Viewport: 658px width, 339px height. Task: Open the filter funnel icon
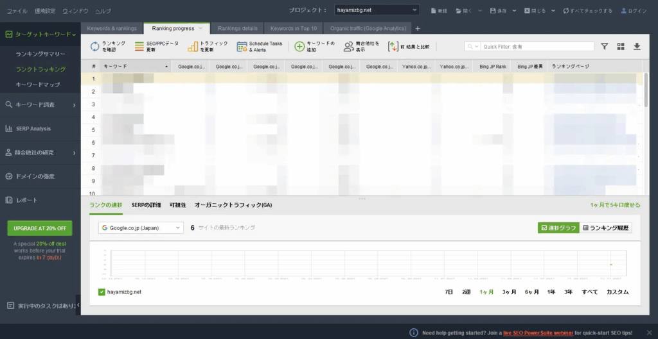[604, 46]
